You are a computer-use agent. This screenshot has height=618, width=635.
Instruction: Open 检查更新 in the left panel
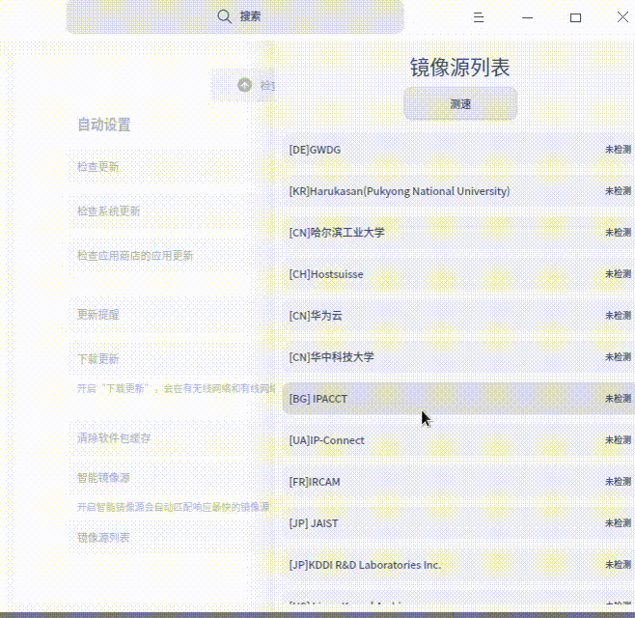pos(98,166)
